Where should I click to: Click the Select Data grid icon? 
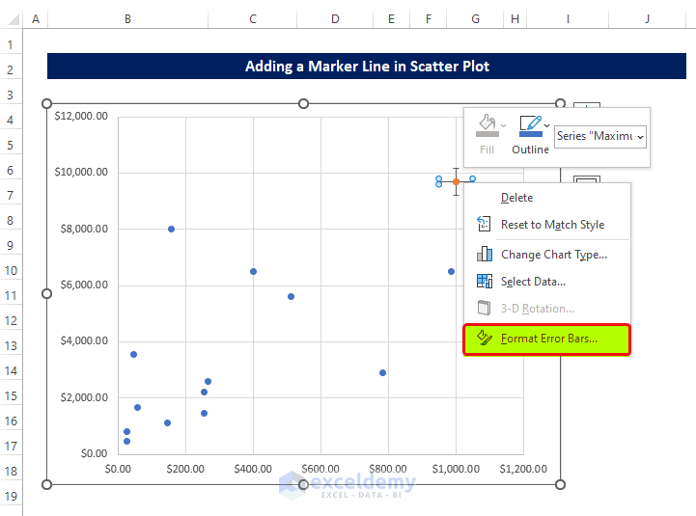pyautogui.click(x=484, y=282)
